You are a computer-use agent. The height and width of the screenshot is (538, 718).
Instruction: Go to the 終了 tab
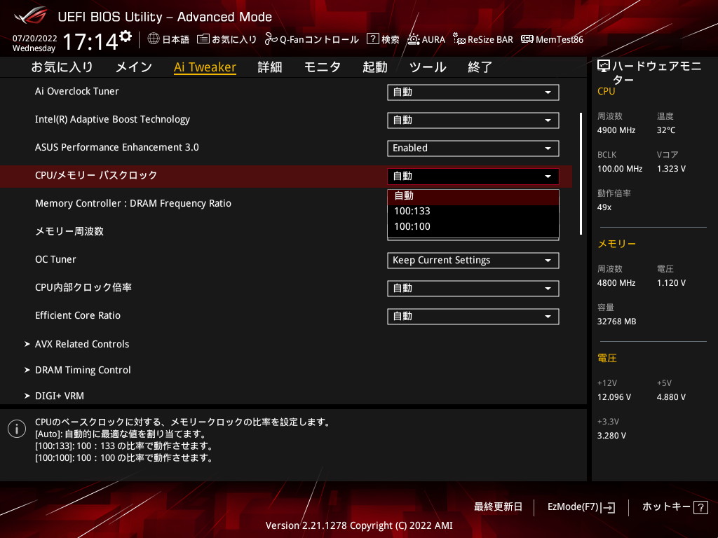[x=480, y=67]
